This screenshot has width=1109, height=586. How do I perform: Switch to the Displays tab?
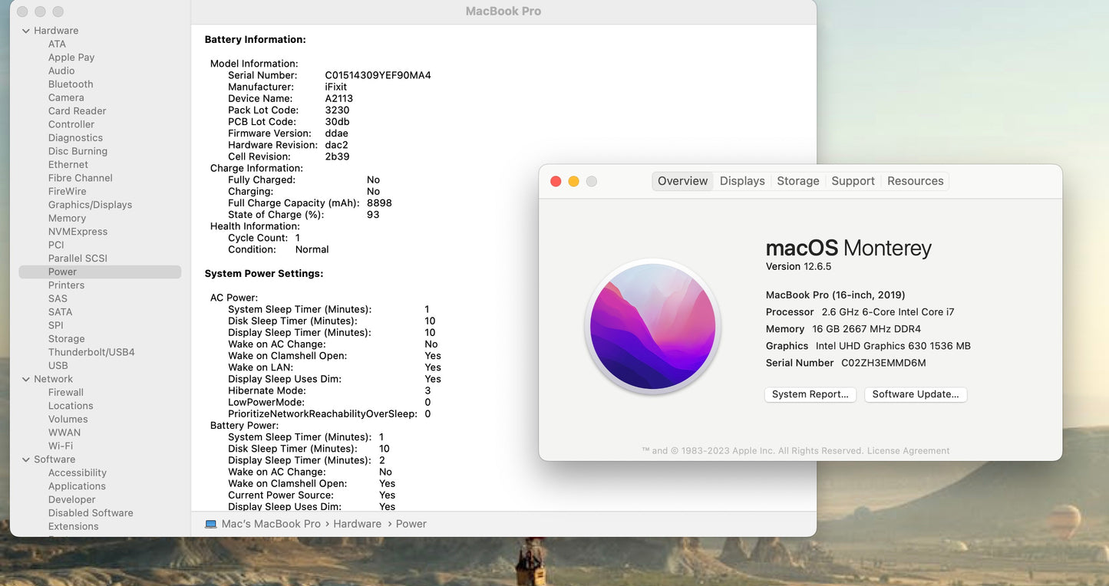pyautogui.click(x=741, y=181)
